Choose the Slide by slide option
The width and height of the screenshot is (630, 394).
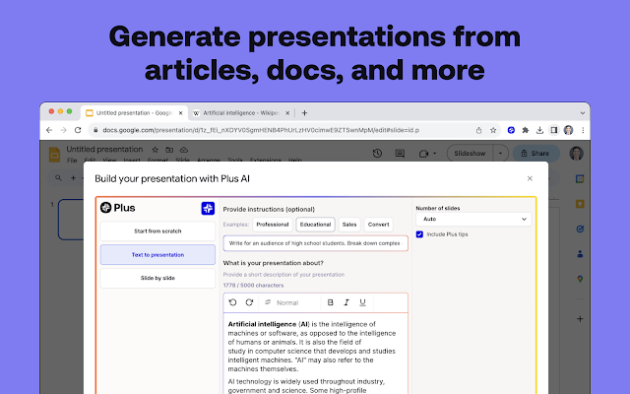coord(157,278)
